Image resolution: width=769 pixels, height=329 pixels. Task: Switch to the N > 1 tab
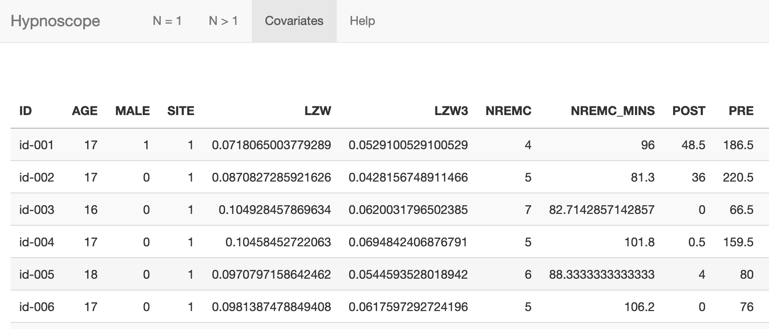[223, 21]
